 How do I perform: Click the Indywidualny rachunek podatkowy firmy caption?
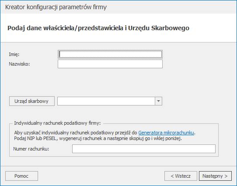pos(57,123)
